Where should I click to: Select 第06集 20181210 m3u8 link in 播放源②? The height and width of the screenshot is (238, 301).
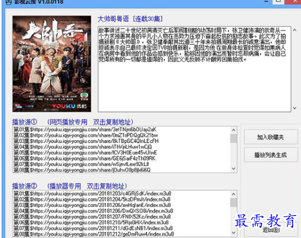pos(91,222)
